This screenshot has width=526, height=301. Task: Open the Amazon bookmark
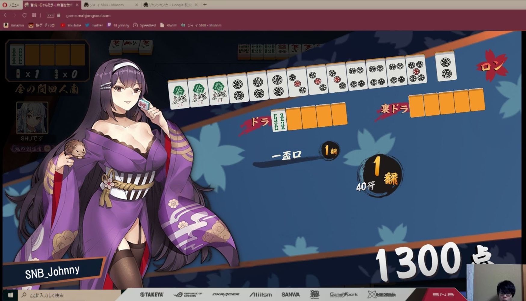point(14,25)
